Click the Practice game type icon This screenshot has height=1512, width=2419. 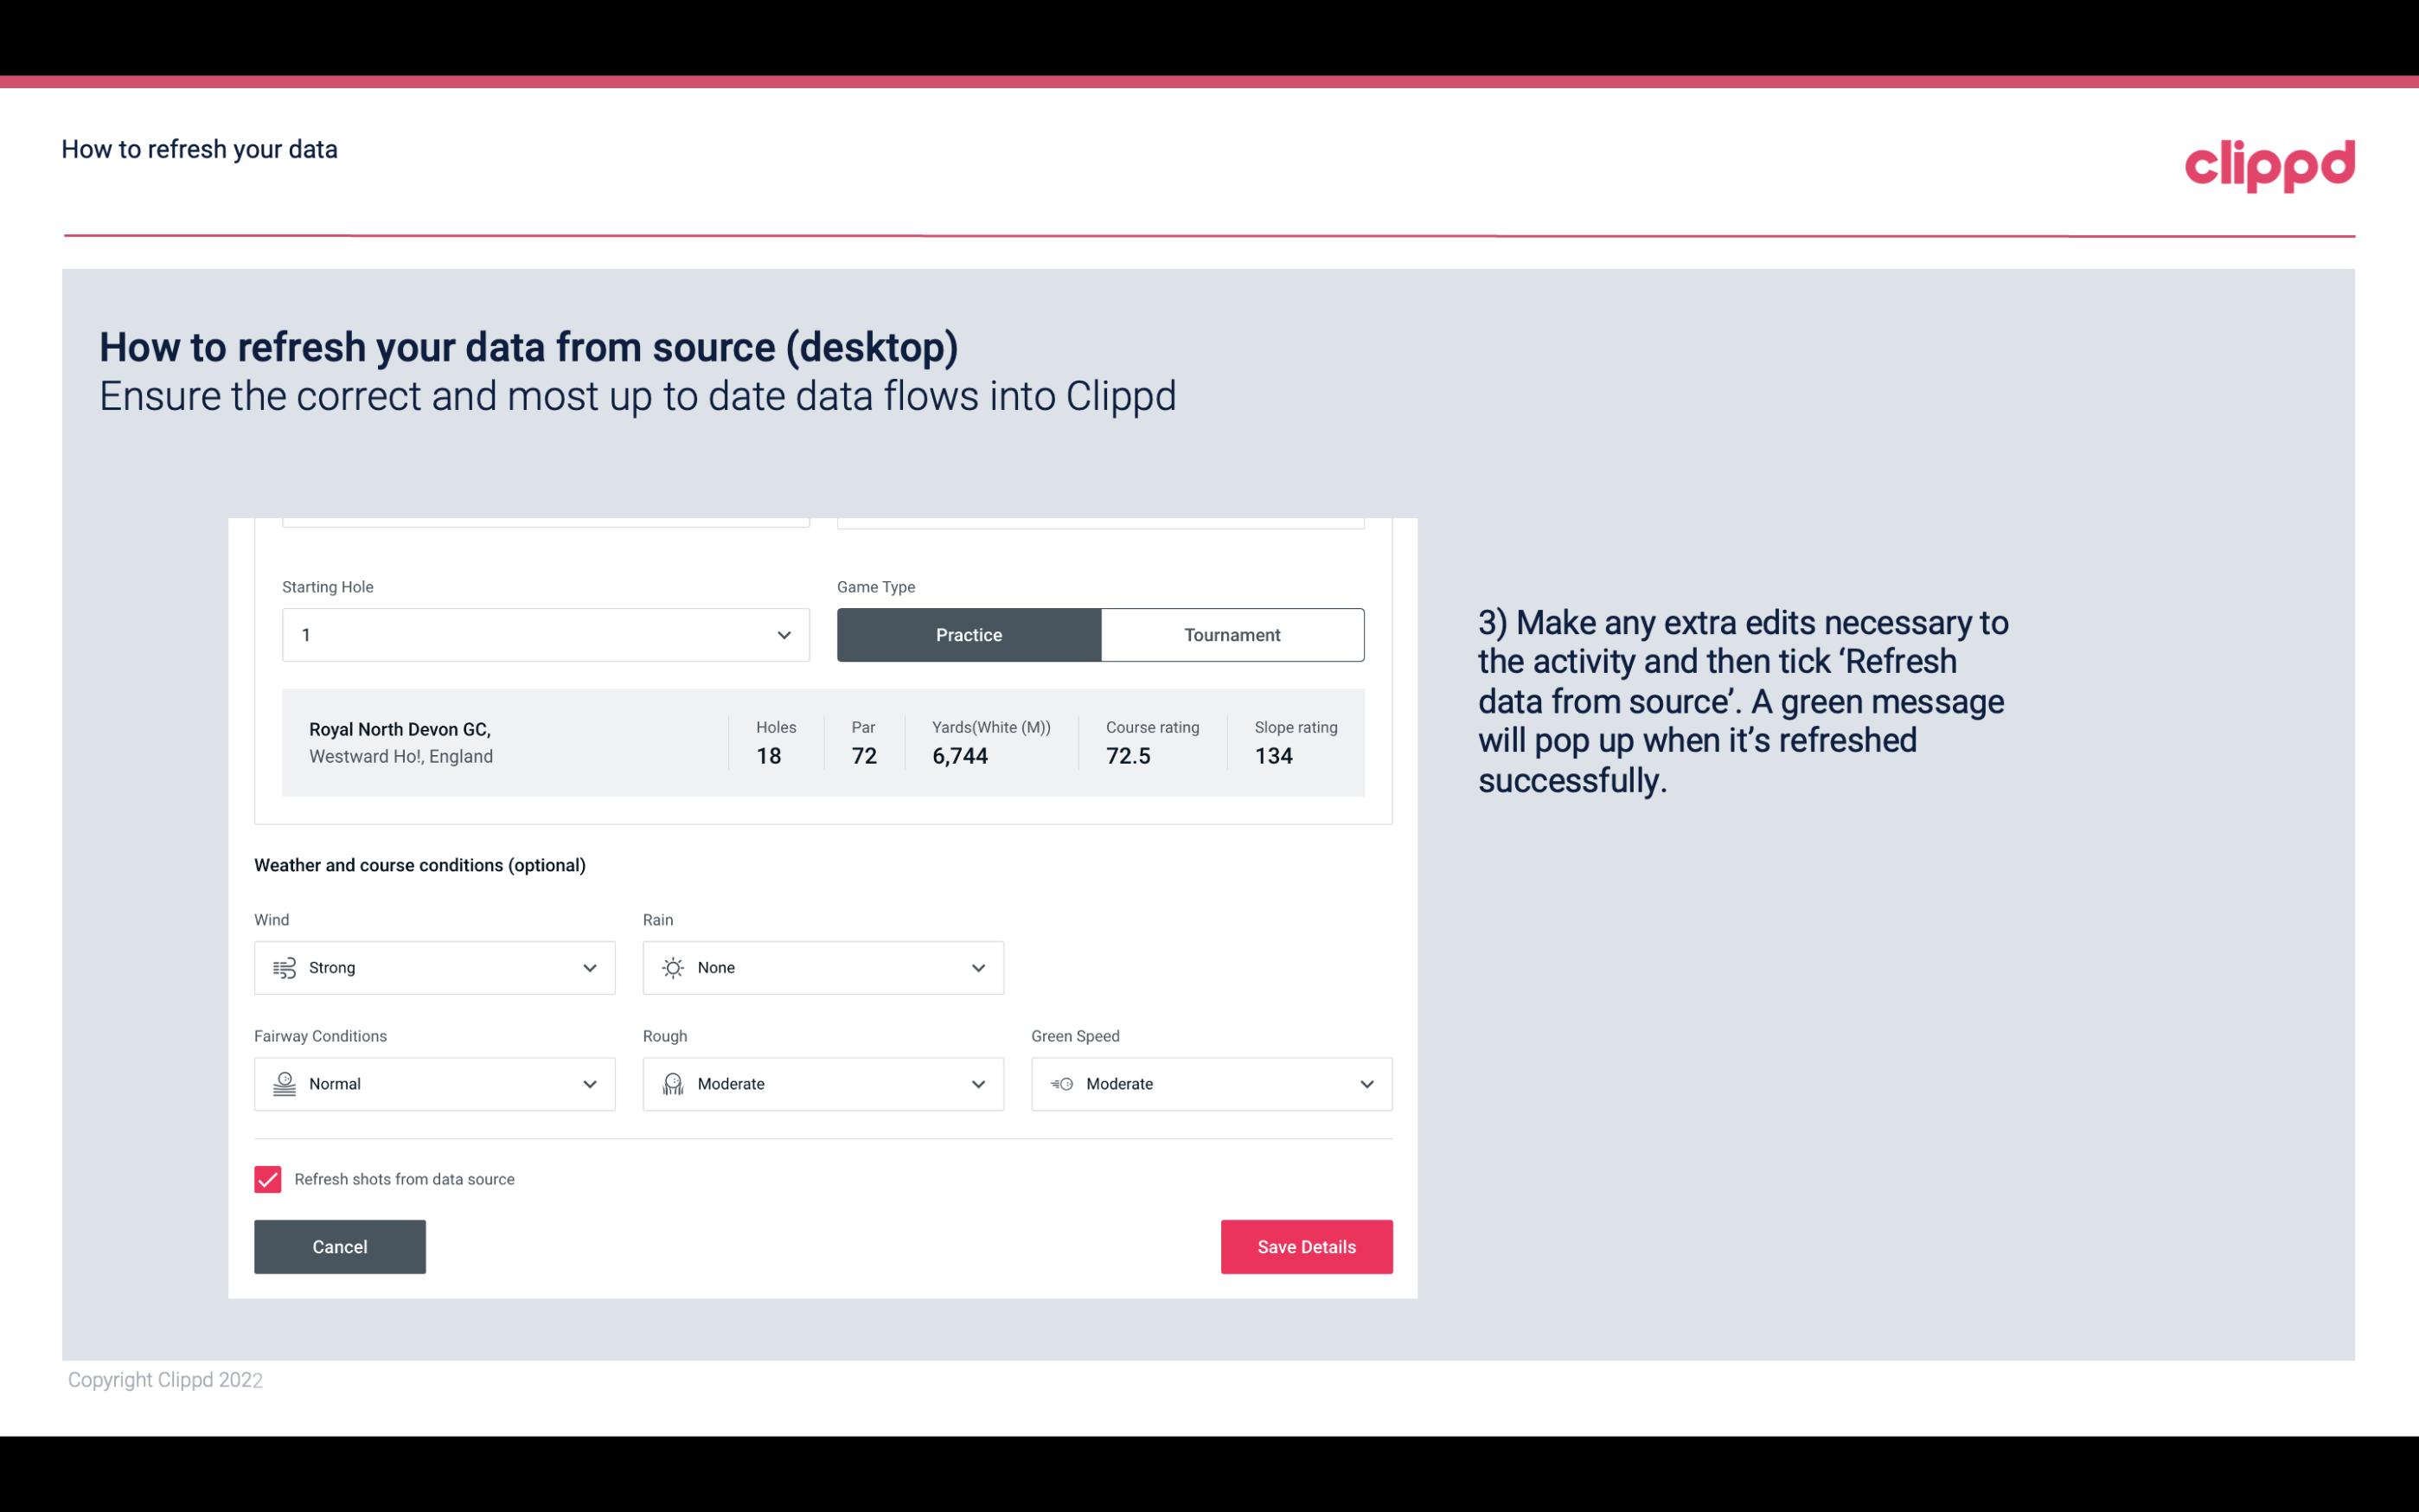(969, 634)
